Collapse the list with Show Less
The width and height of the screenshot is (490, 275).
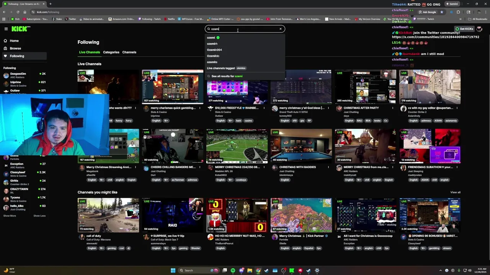point(39,216)
